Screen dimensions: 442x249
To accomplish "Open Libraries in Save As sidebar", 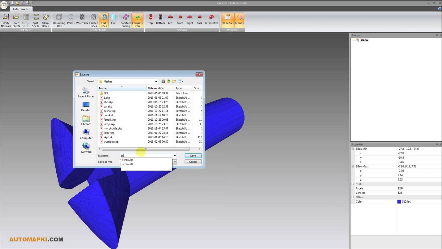I will [x=86, y=120].
